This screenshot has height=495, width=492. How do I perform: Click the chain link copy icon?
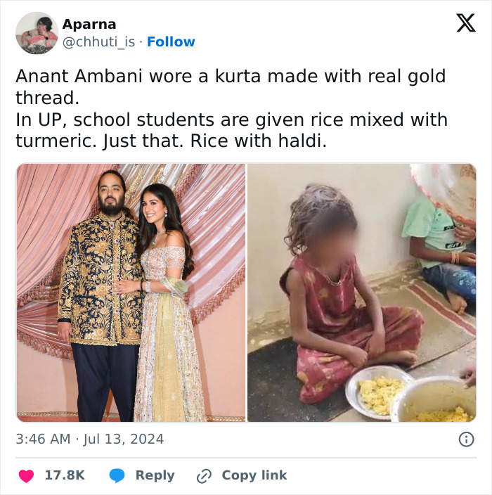[x=204, y=475]
